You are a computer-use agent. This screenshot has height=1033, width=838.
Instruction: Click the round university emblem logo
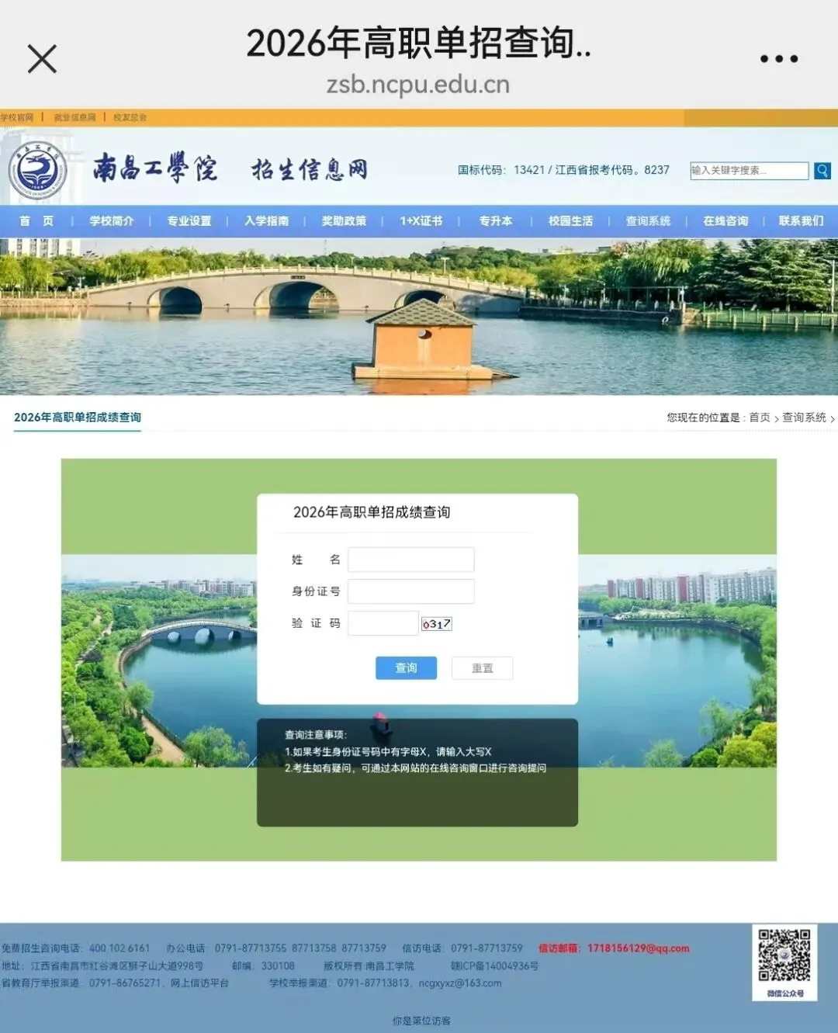click(37, 171)
